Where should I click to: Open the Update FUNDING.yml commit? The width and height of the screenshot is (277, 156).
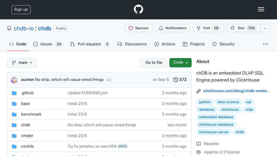[87, 93]
